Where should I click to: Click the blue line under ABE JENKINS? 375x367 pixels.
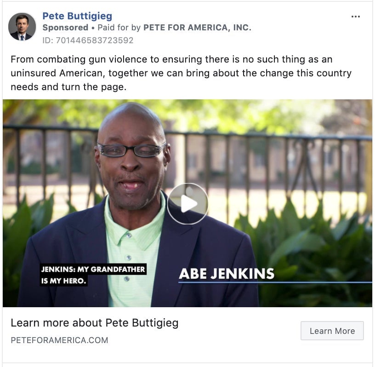(275, 282)
